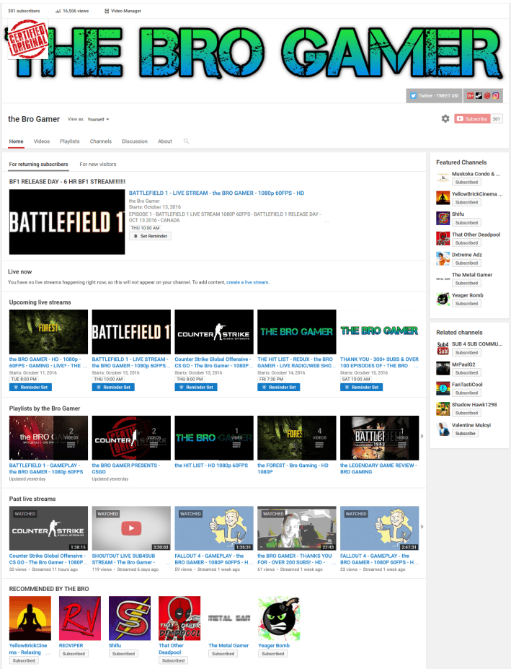The height and width of the screenshot is (669, 511).
Task: Toggle Reminder Set for THANK YOU 300+ SUBS
Action: click(361, 387)
